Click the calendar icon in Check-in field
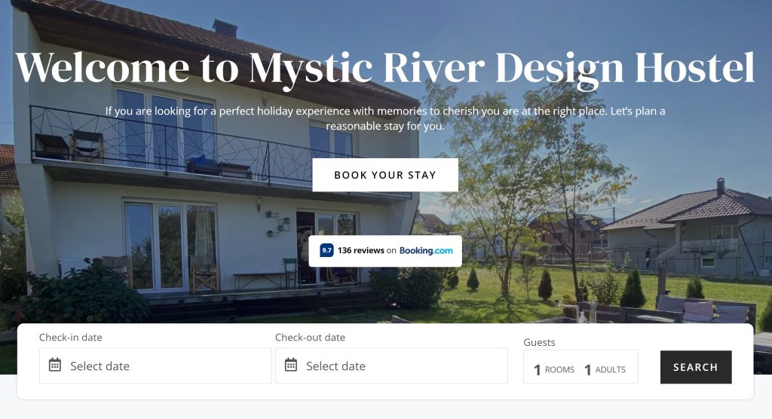The height and width of the screenshot is (419, 772). tap(54, 365)
